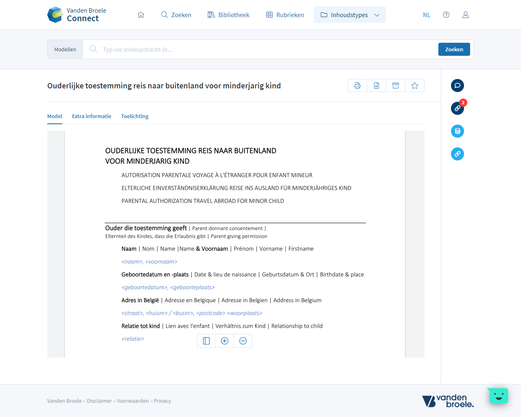Open related links with badge 2

click(x=458, y=108)
